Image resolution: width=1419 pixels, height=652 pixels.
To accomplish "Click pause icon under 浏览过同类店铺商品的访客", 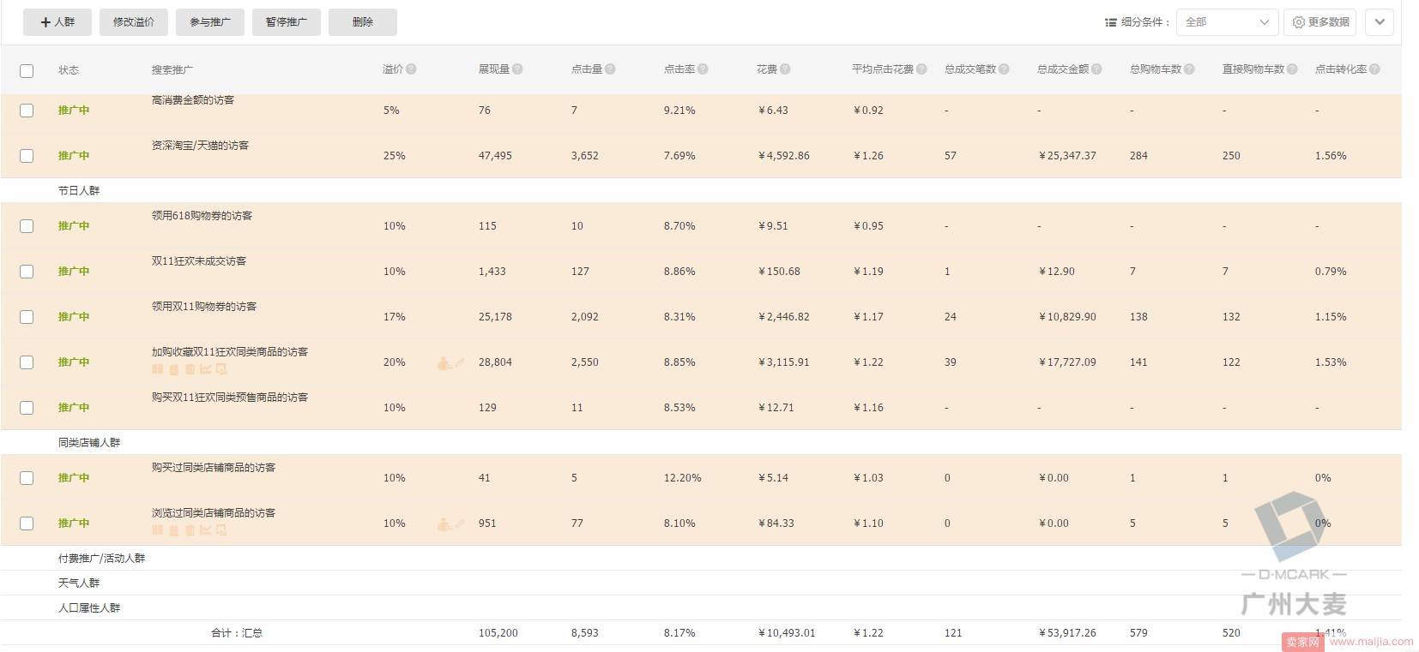I will [x=158, y=530].
